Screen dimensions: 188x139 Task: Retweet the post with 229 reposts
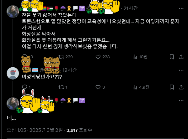coord(66,57)
